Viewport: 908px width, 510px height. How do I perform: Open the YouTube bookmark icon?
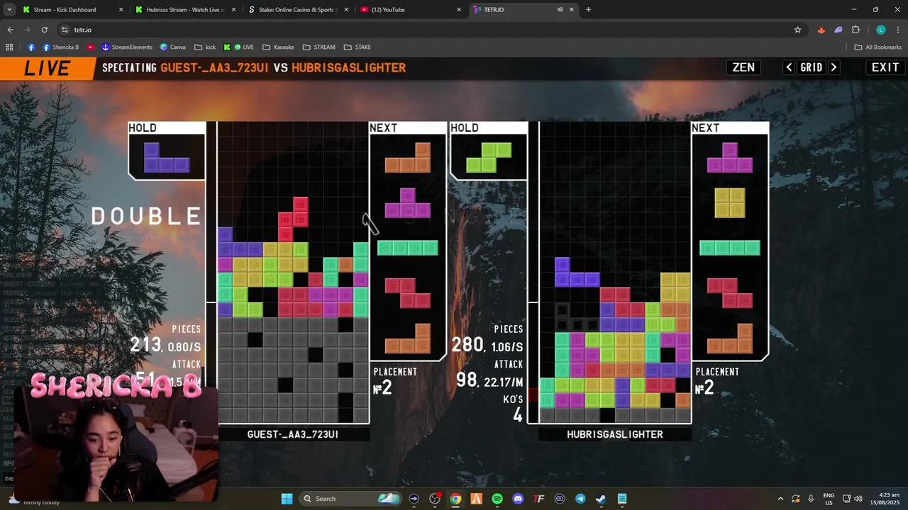tap(91, 47)
